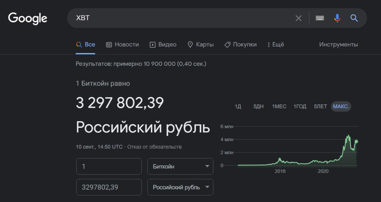
Task: Click the 2020 label on chart axis
Action: [323, 171]
